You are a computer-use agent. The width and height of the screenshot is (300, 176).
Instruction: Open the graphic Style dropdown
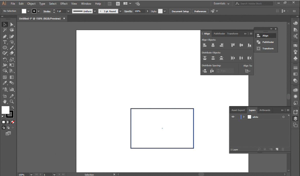pos(165,11)
